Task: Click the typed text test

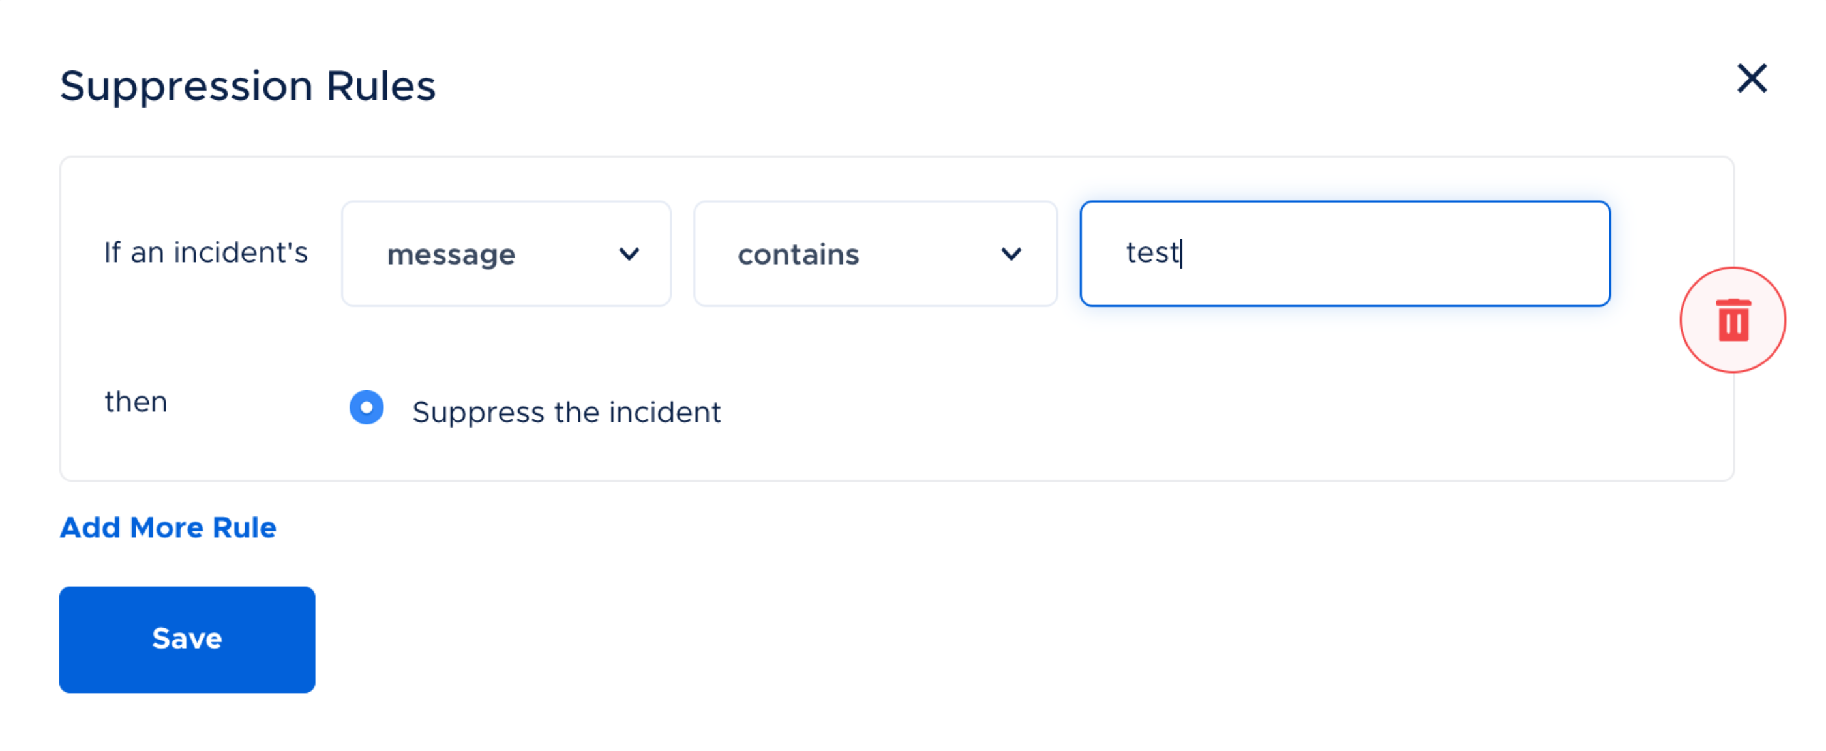Action: [1152, 253]
